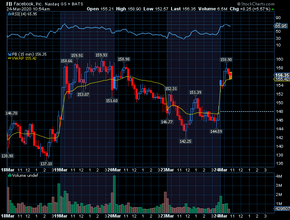Image resolution: width=290 pixels, height=220 pixels.
Task: Click the tallest green volume bar at 20Mar
Action: click(114, 194)
